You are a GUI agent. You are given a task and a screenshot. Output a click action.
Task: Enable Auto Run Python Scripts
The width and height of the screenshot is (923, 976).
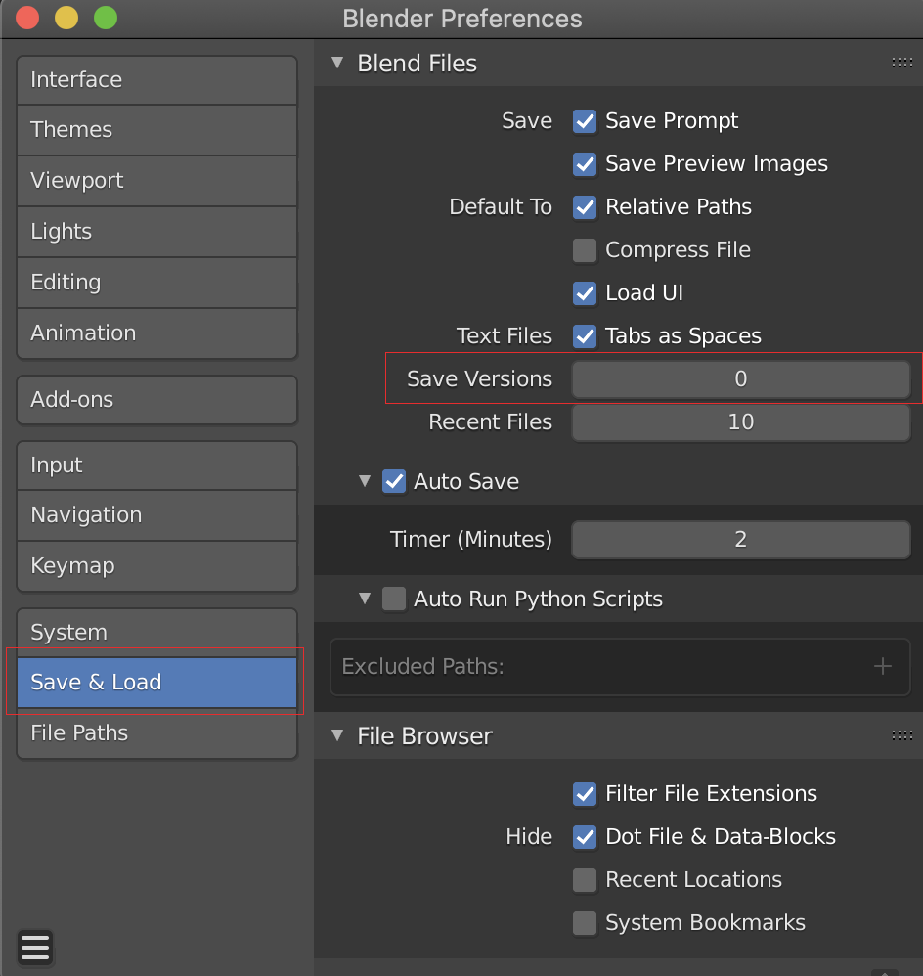pos(394,599)
